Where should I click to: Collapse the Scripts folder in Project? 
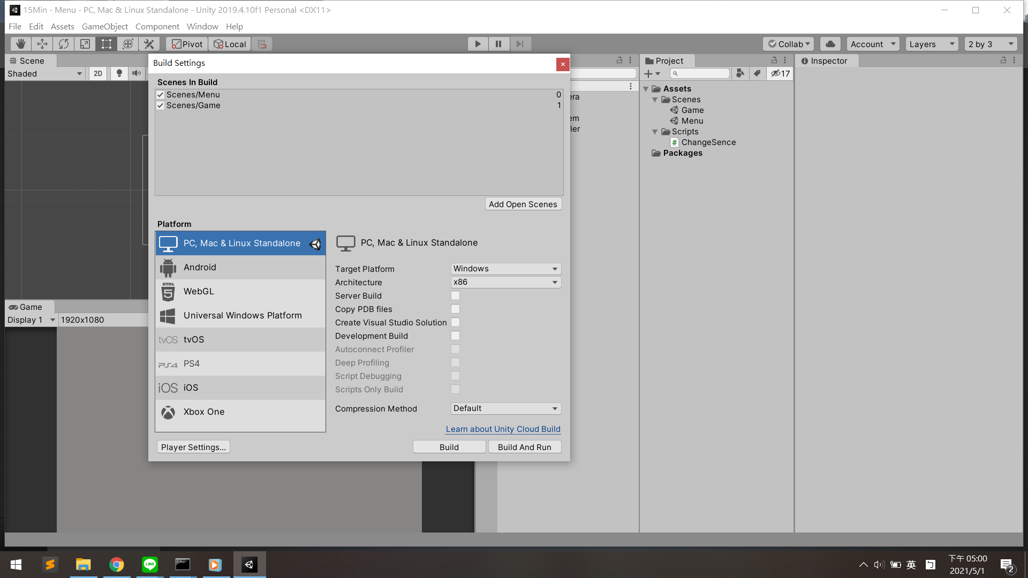tap(655, 132)
